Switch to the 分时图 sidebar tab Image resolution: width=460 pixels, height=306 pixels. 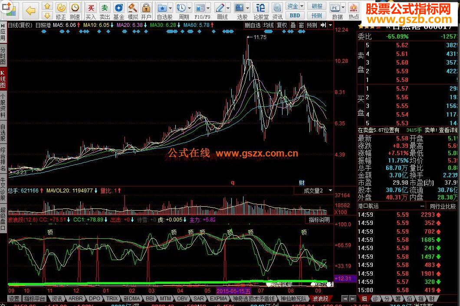3,55
